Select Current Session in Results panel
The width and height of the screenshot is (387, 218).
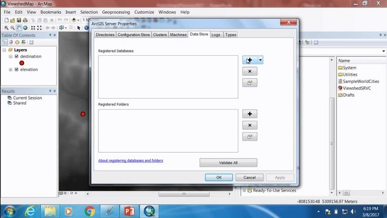(25, 98)
